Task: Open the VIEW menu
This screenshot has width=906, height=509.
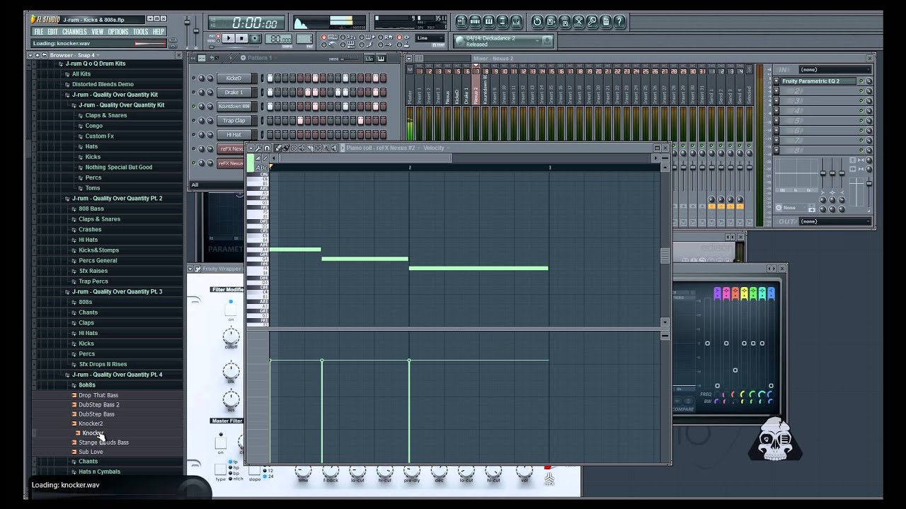Action: click(97, 32)
